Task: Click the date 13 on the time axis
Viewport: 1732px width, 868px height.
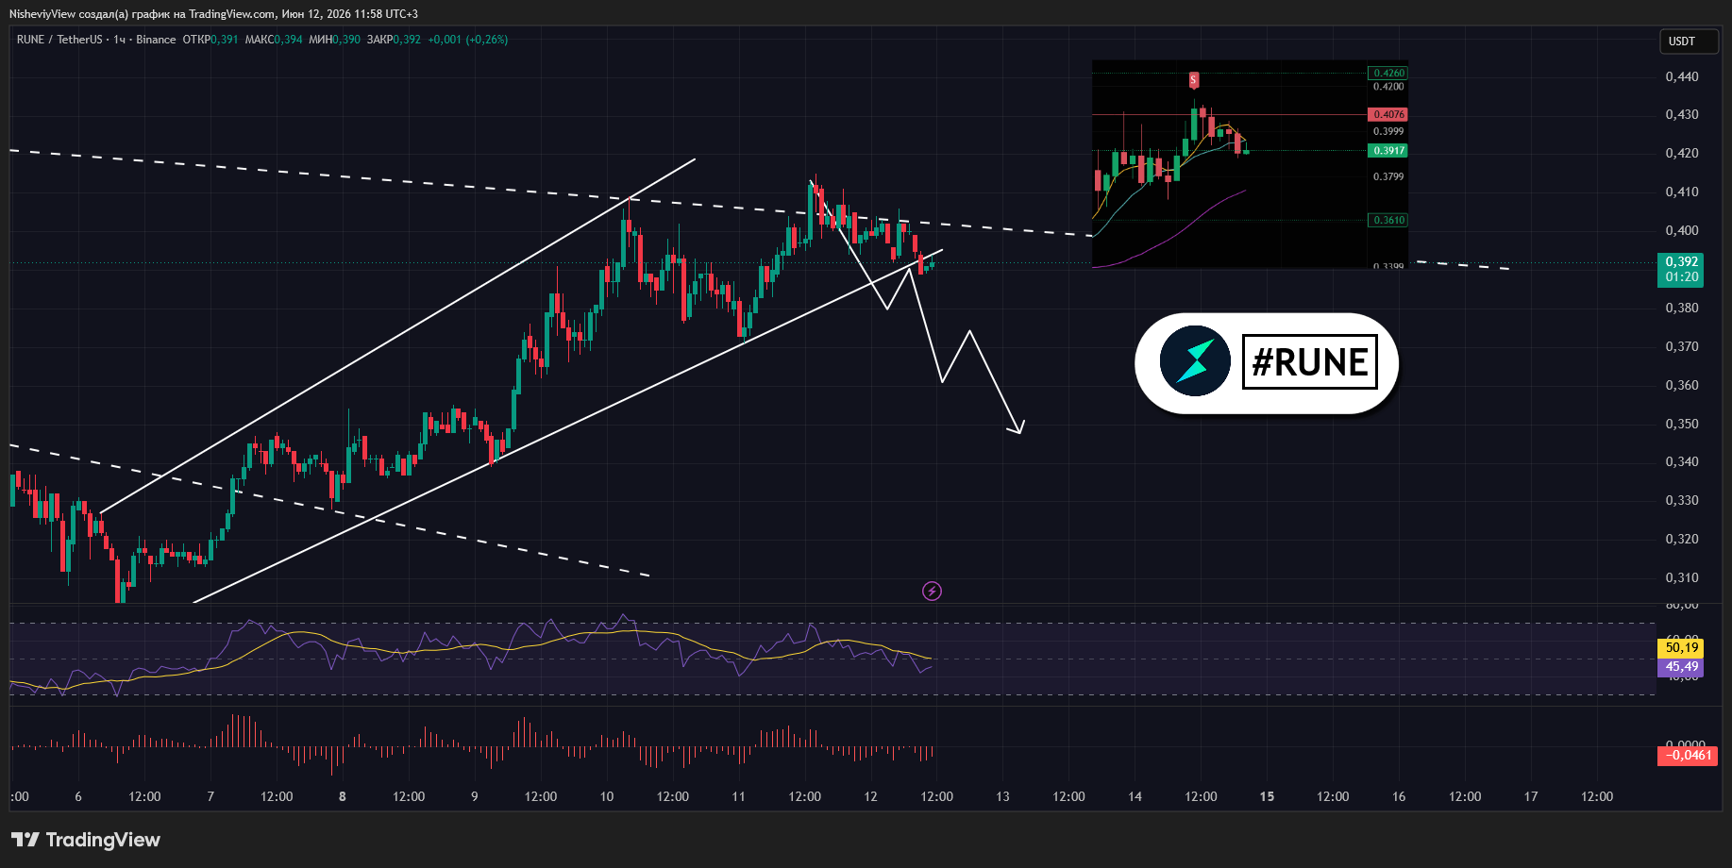Action: tap(1002, 797)
